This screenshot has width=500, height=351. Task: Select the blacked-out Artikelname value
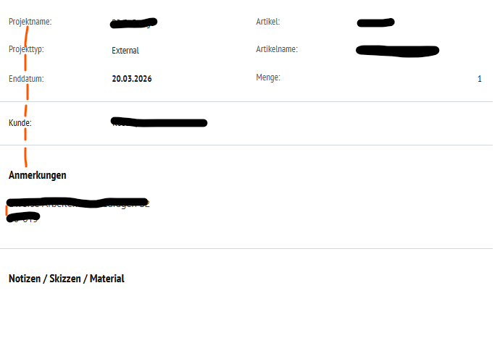tap(397, 51)
